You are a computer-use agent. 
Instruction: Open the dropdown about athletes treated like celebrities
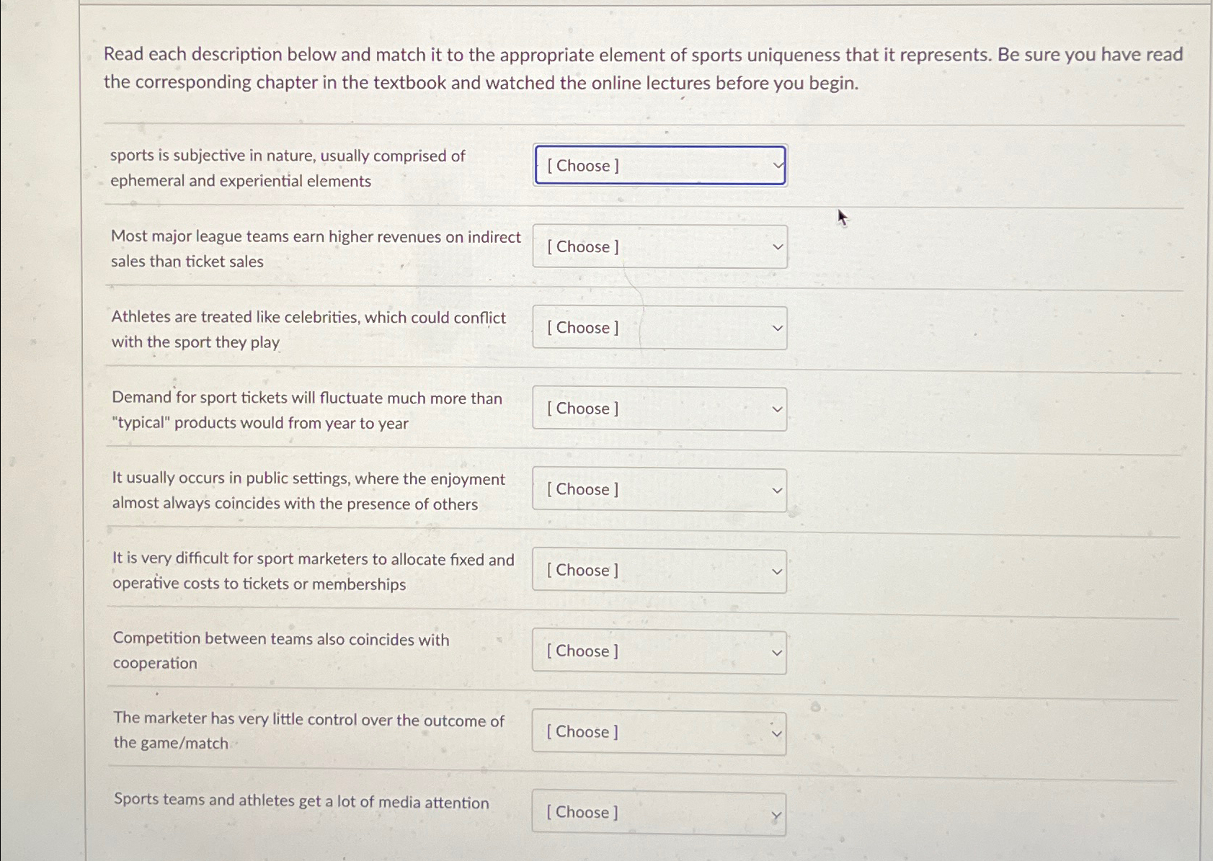[x=659, y=328]
